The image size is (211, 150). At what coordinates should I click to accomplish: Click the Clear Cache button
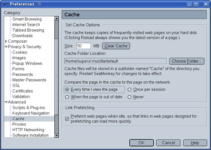tap(116, 46)
